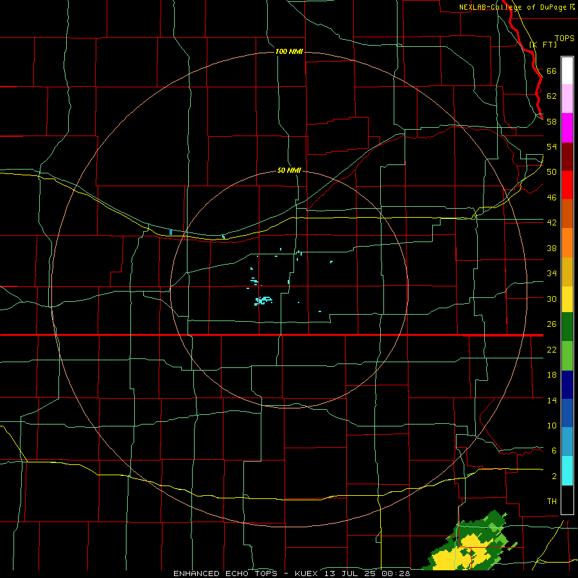This screenshot has width=578, height=578.
Task: Click the light pink legend swatch
Action: point(567,98)
